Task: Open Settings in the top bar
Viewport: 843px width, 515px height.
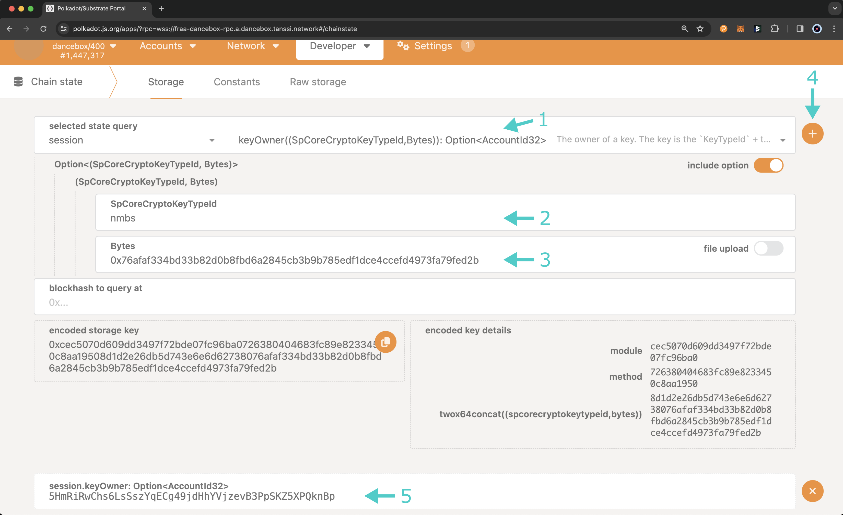Action: tap(425, 46)
